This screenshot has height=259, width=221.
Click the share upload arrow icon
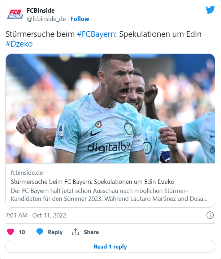click(75, 232)
